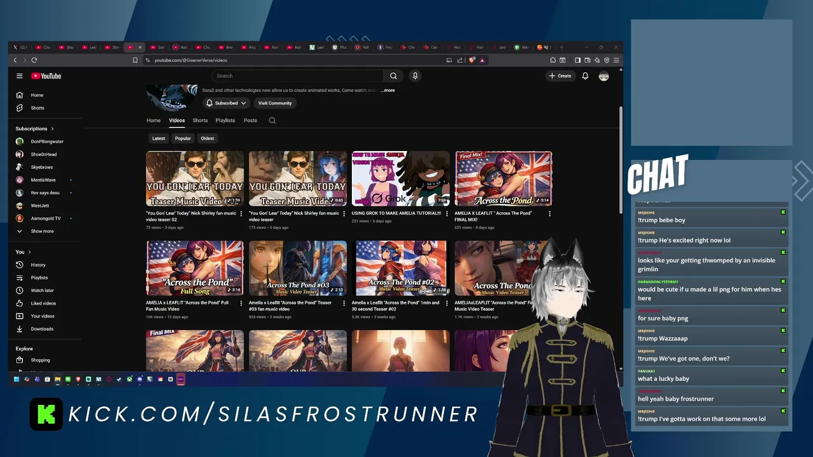Open Asmongold TV subscription channel
Screen dimensions: 813x457
[44, 218]
